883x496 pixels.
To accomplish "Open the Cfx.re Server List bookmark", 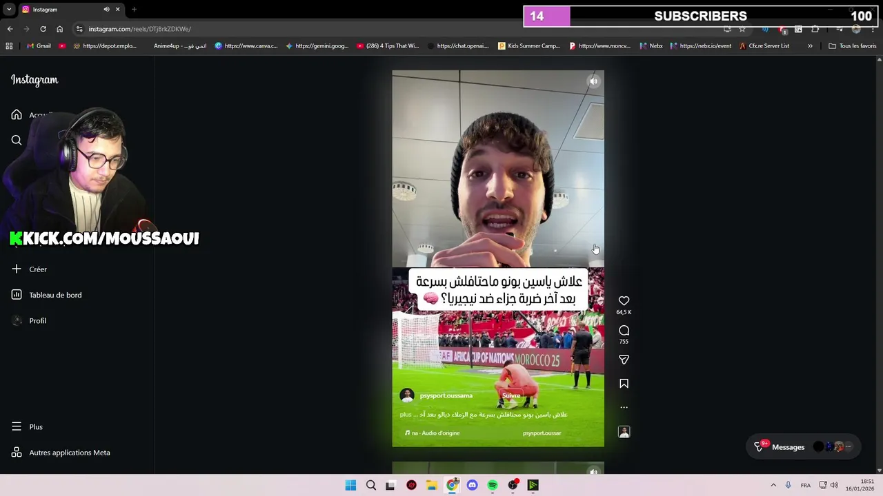I will click(764, 46).
